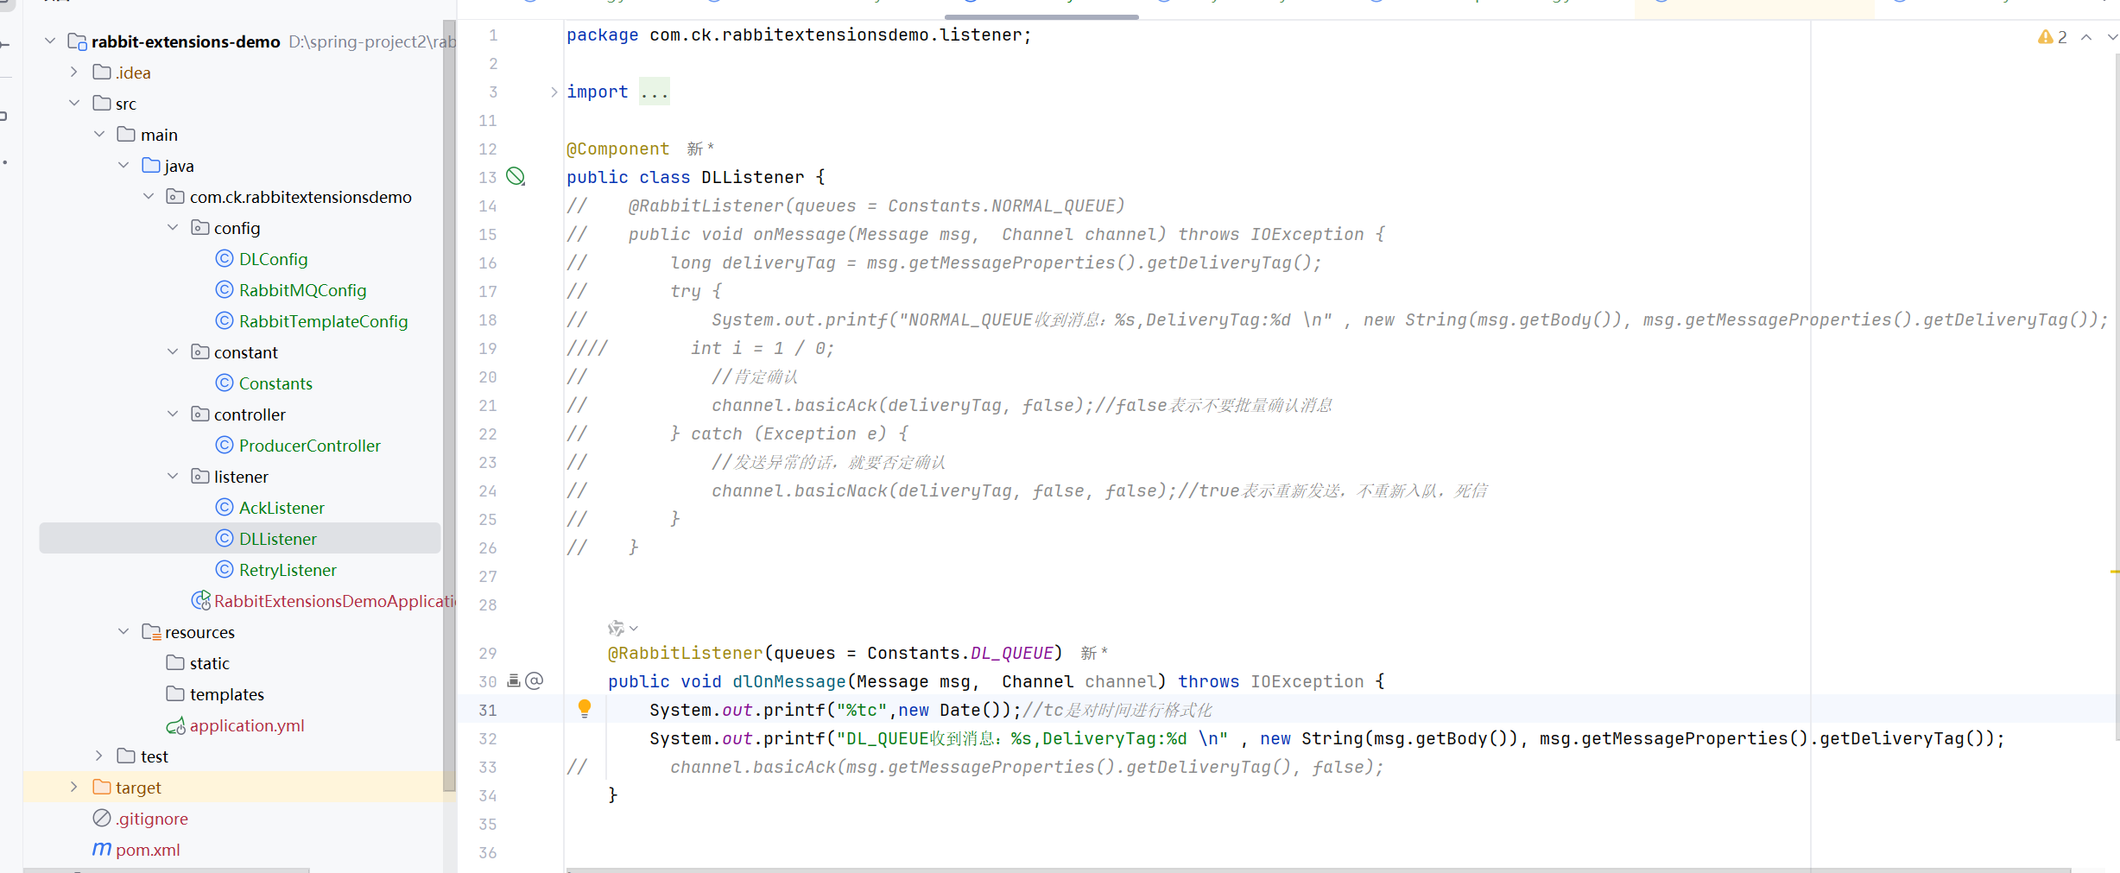The height and width of the screenshot is (873, 2120).
Task: Collapse the controller package
Action: [173, 414]
